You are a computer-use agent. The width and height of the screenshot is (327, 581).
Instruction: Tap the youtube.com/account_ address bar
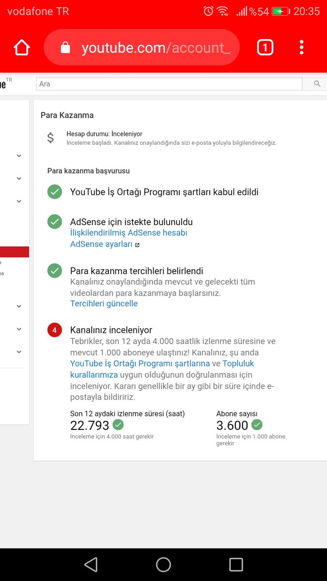141,47
